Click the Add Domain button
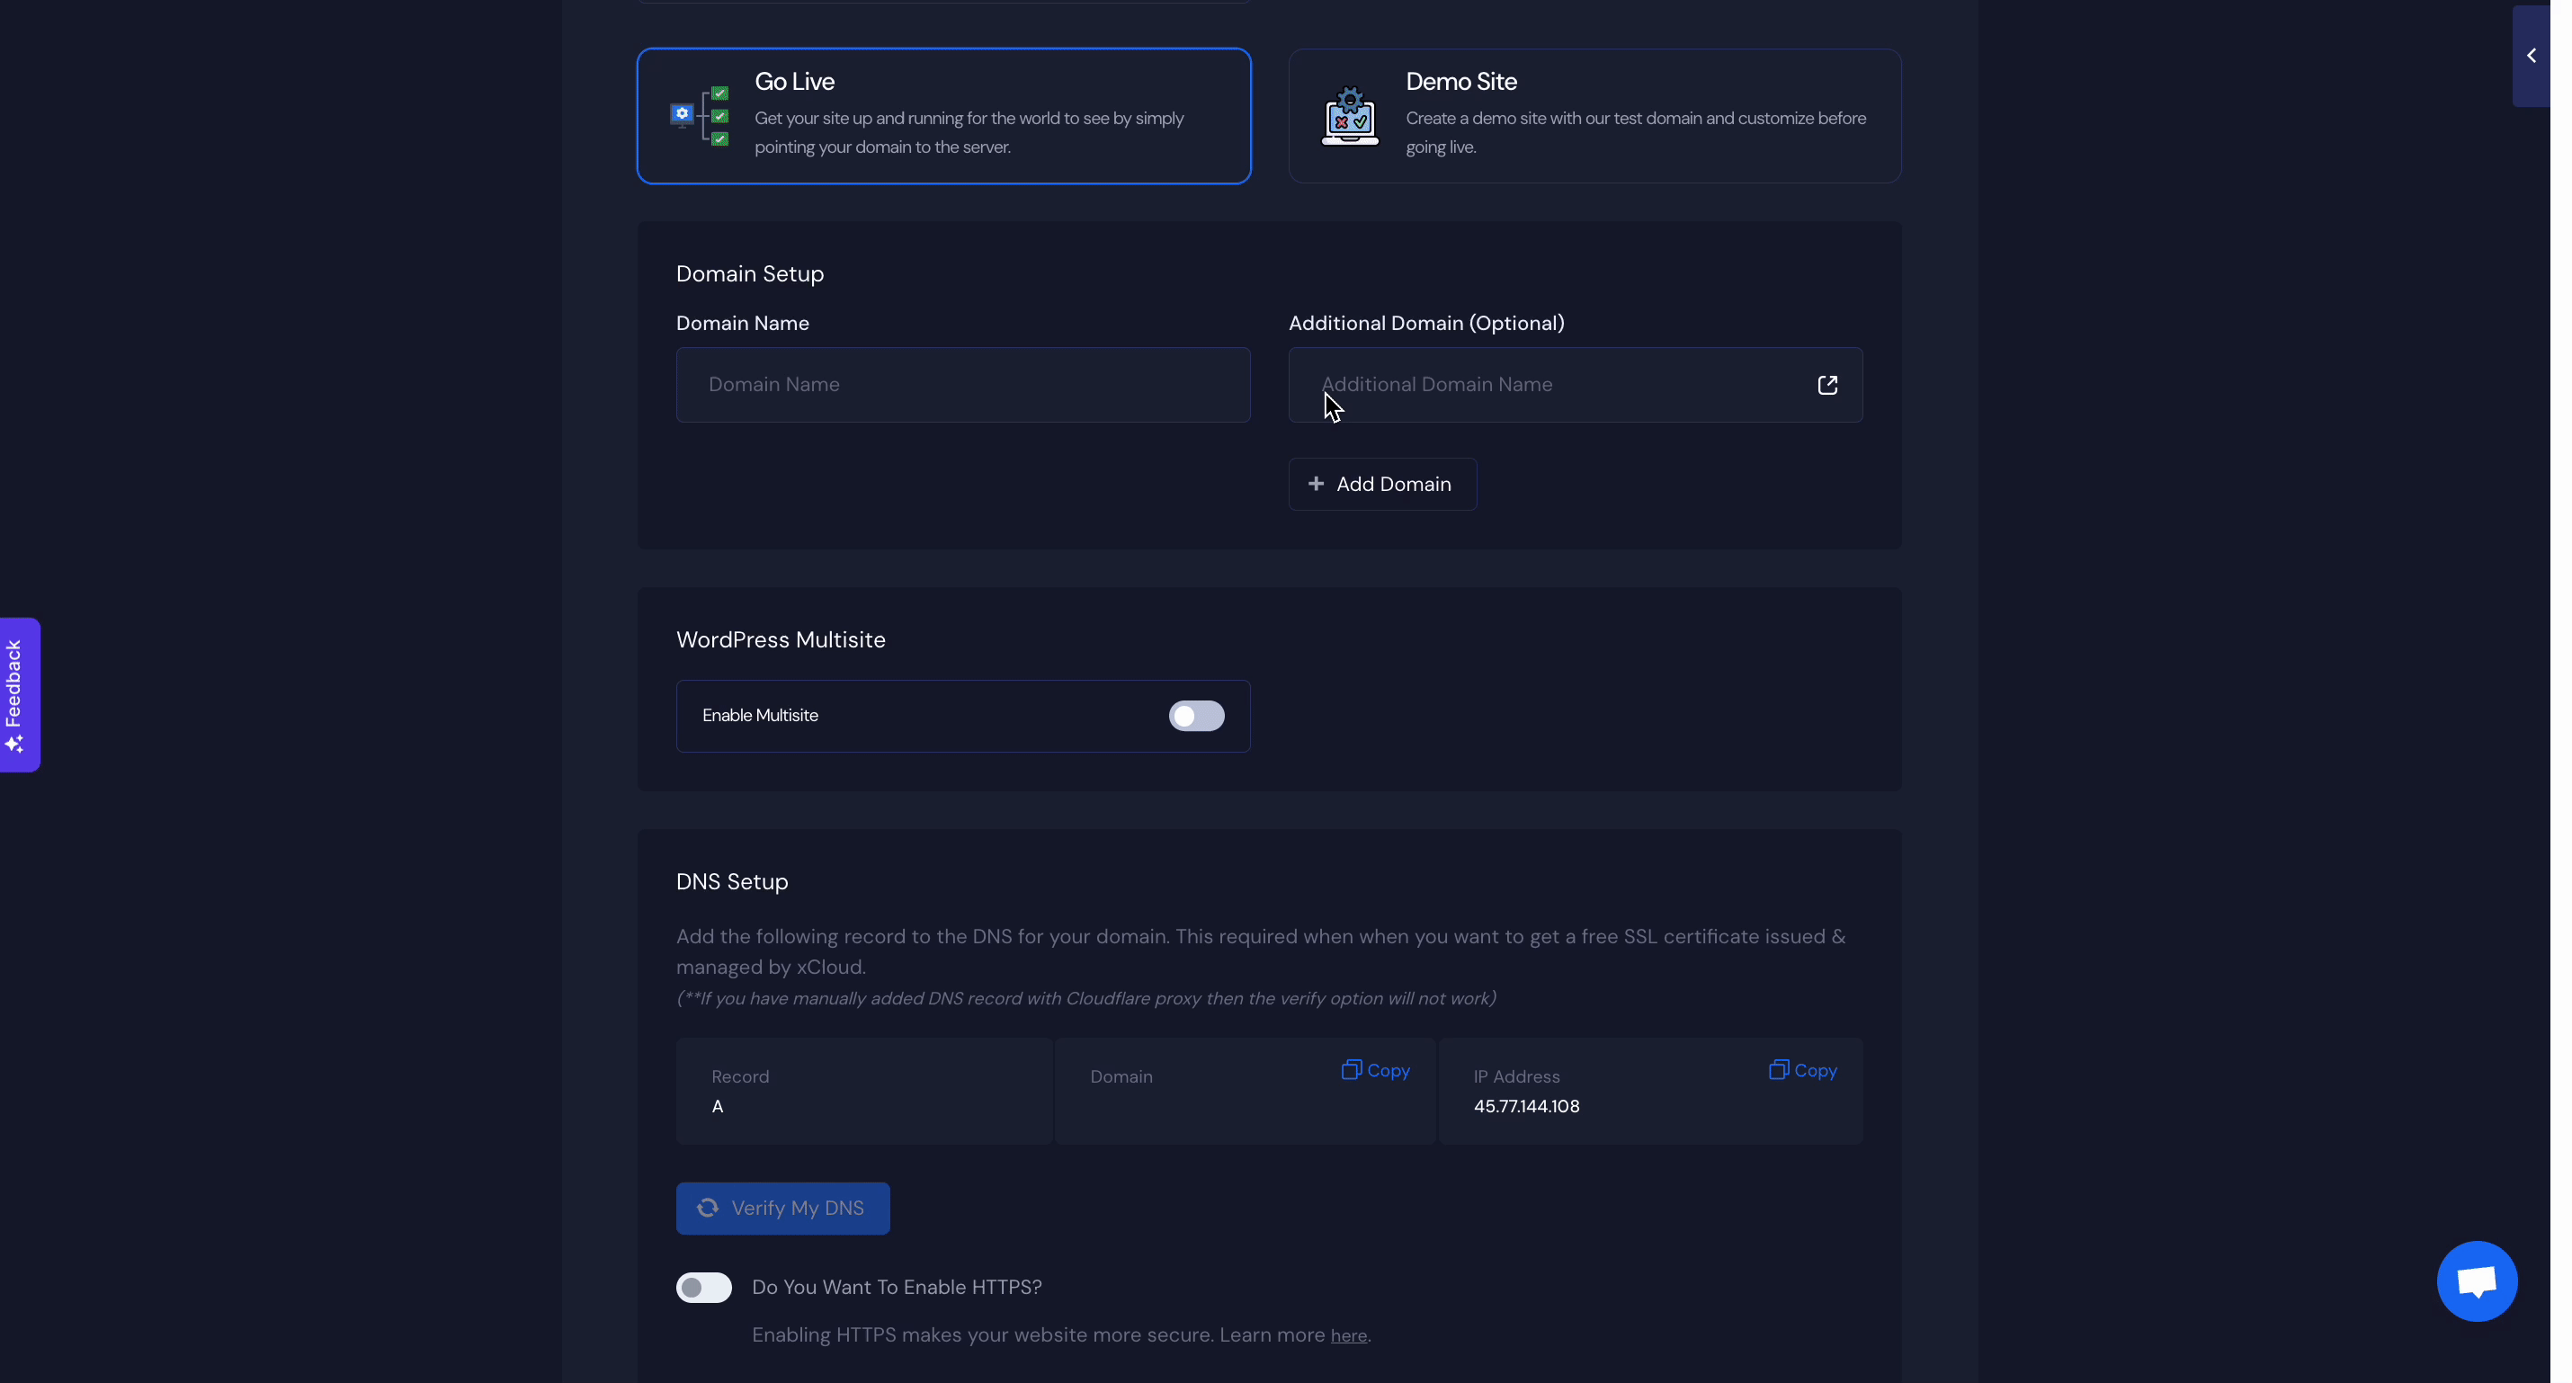This screenshot has width=2572, height=1383. (1381, 484)
